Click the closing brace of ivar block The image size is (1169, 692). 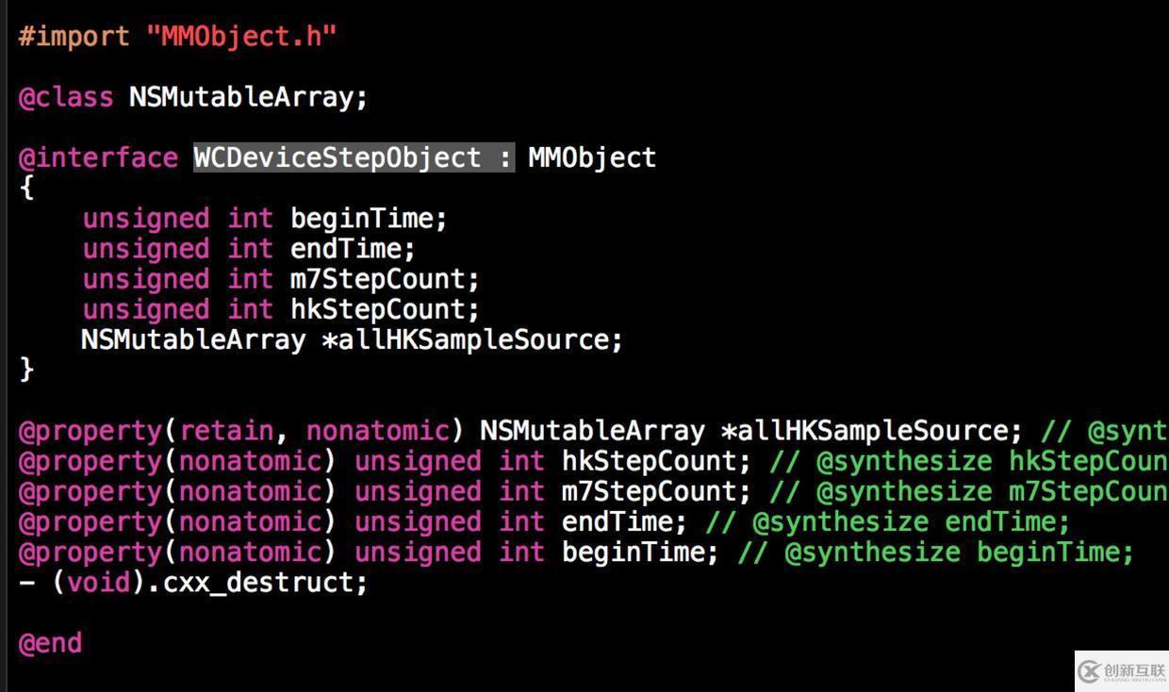click(26, 370)
